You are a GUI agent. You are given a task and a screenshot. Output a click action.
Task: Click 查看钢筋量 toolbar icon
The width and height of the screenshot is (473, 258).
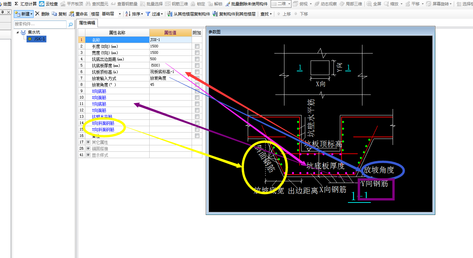113,4
